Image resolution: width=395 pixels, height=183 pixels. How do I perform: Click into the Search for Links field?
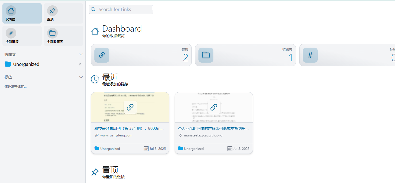tap(121, 9)
